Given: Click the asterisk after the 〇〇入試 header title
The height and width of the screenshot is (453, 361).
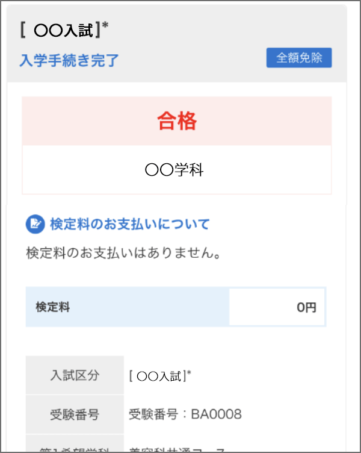Looking at the screenshot, I should 105,26.
